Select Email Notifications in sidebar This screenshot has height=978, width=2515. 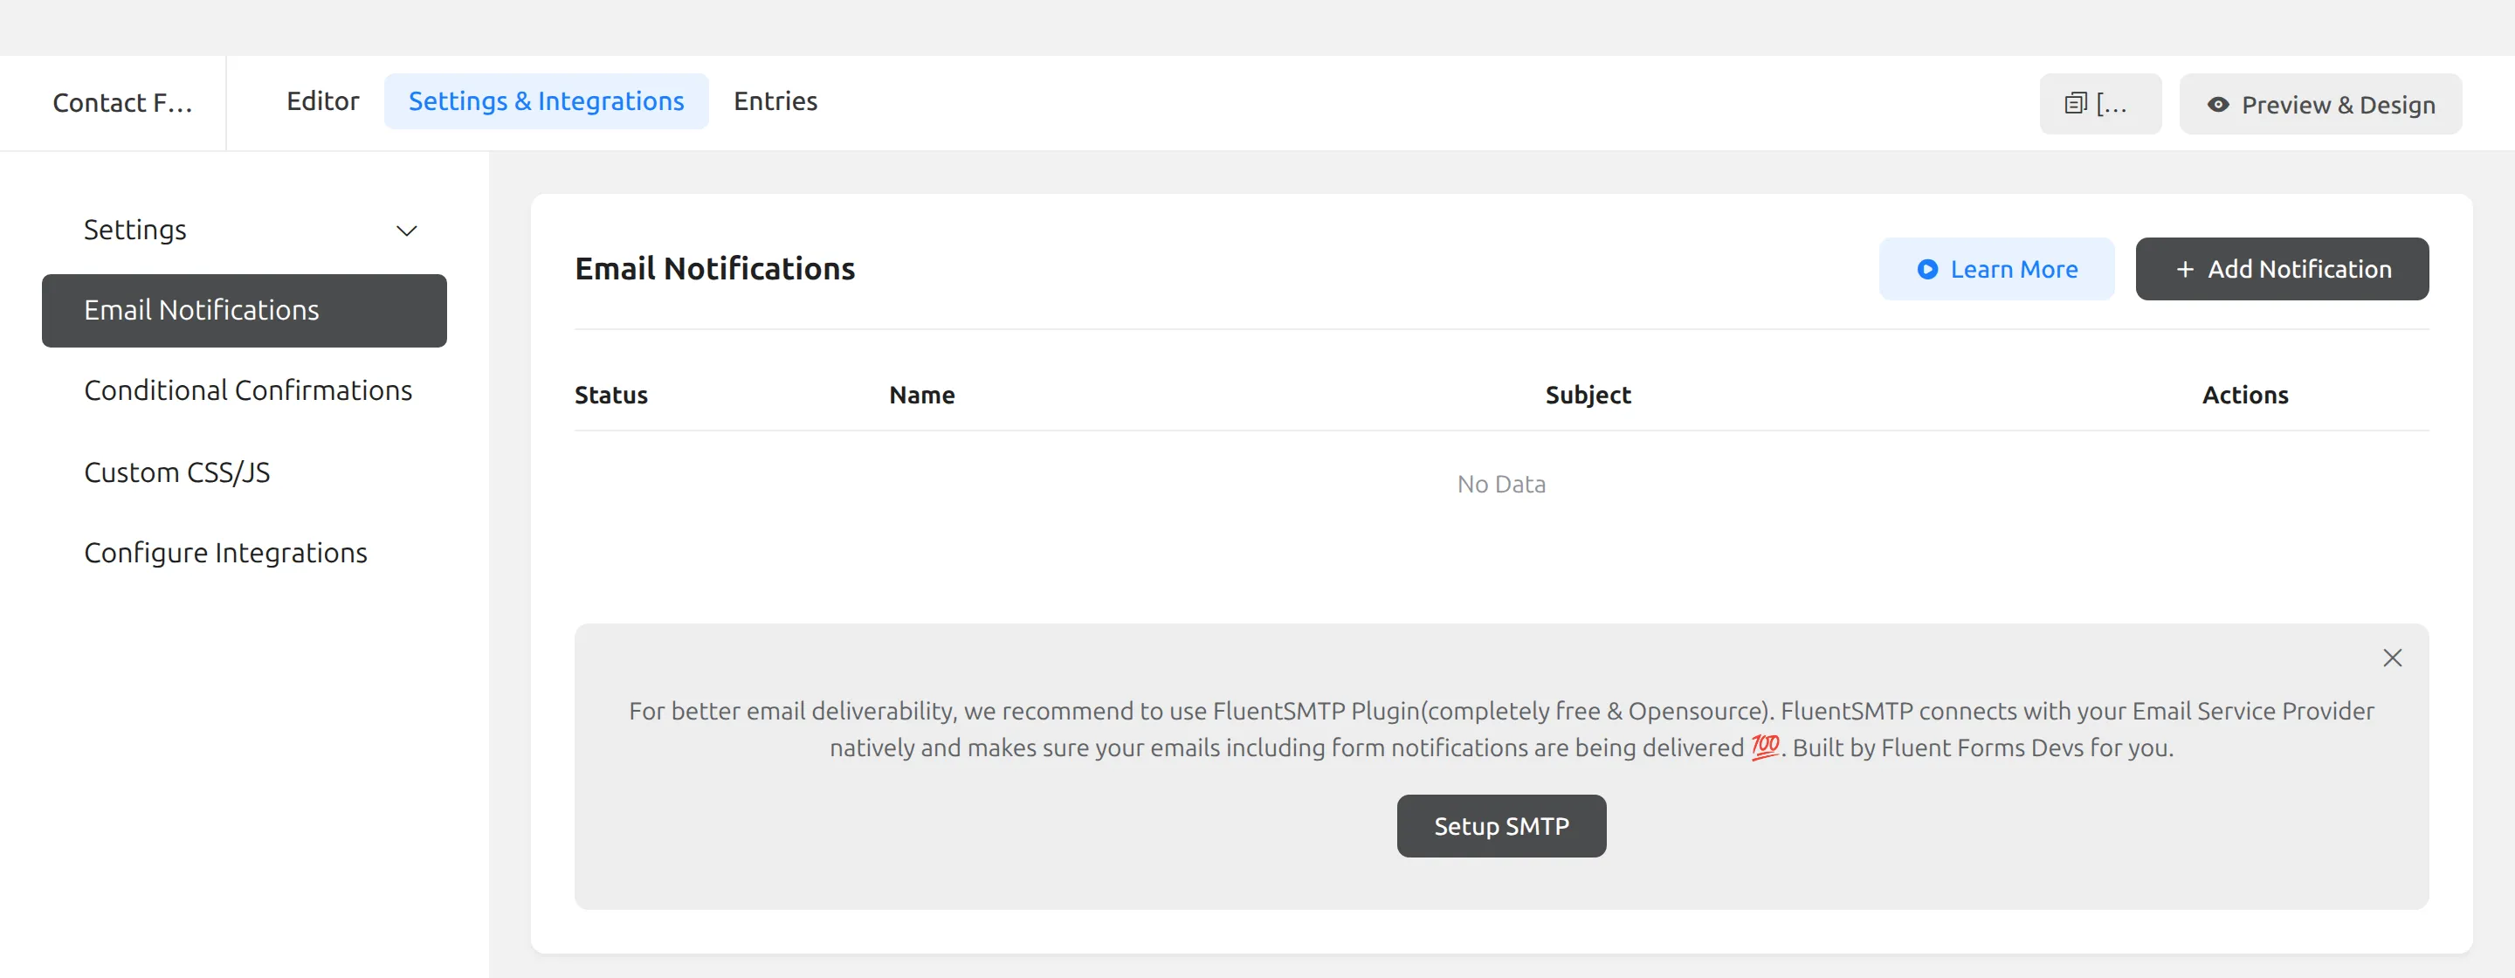coord(245,310)
